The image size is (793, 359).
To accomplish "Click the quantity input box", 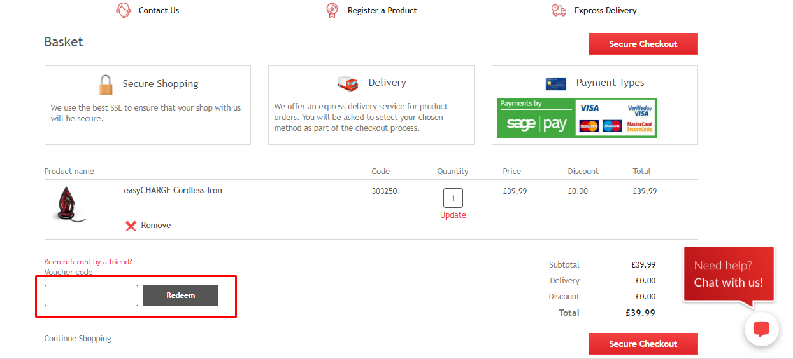I will tap(453, 198).
